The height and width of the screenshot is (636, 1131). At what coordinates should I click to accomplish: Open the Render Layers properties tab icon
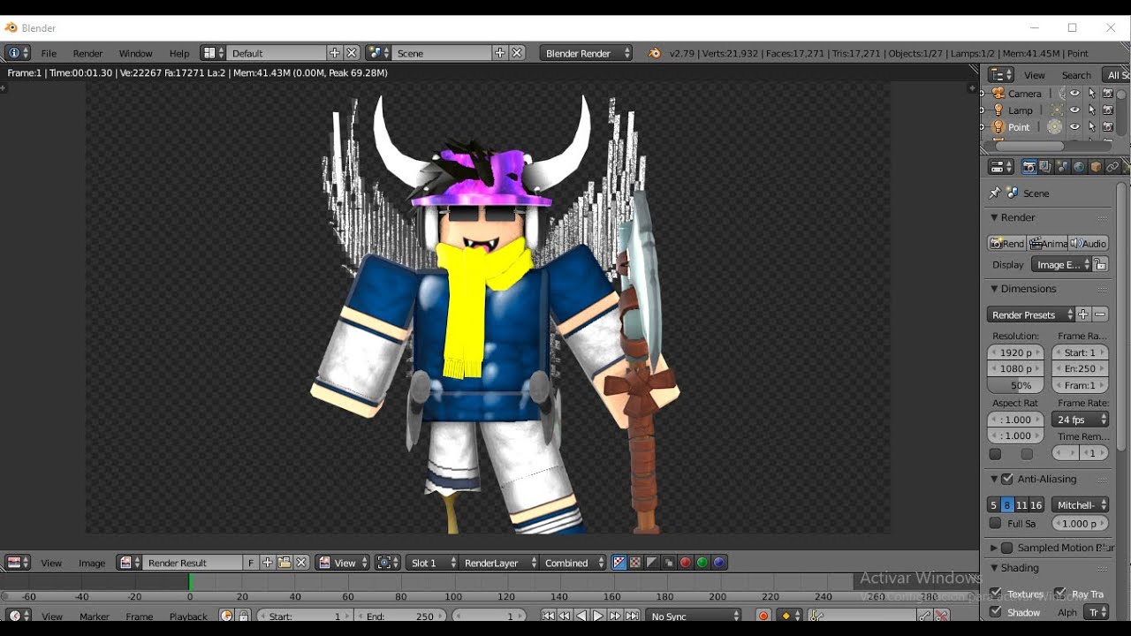1045,167
